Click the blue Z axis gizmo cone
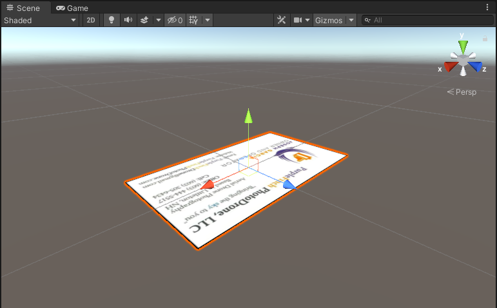The image size is (497, 308). [x=475, y=66]
